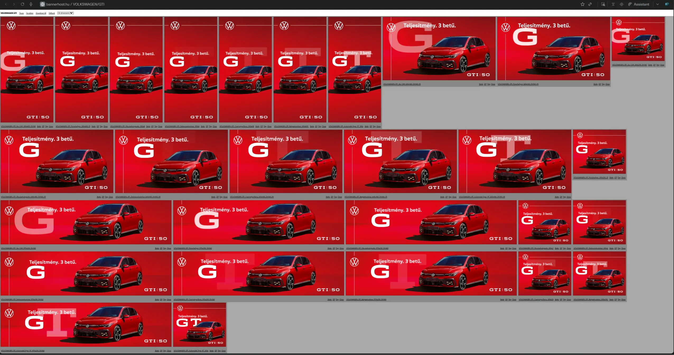Click the Sio CAR 640x360 banner image

coord(439,49)
